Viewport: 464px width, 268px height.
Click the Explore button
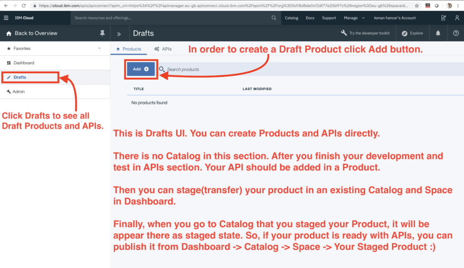pos(412,33)
